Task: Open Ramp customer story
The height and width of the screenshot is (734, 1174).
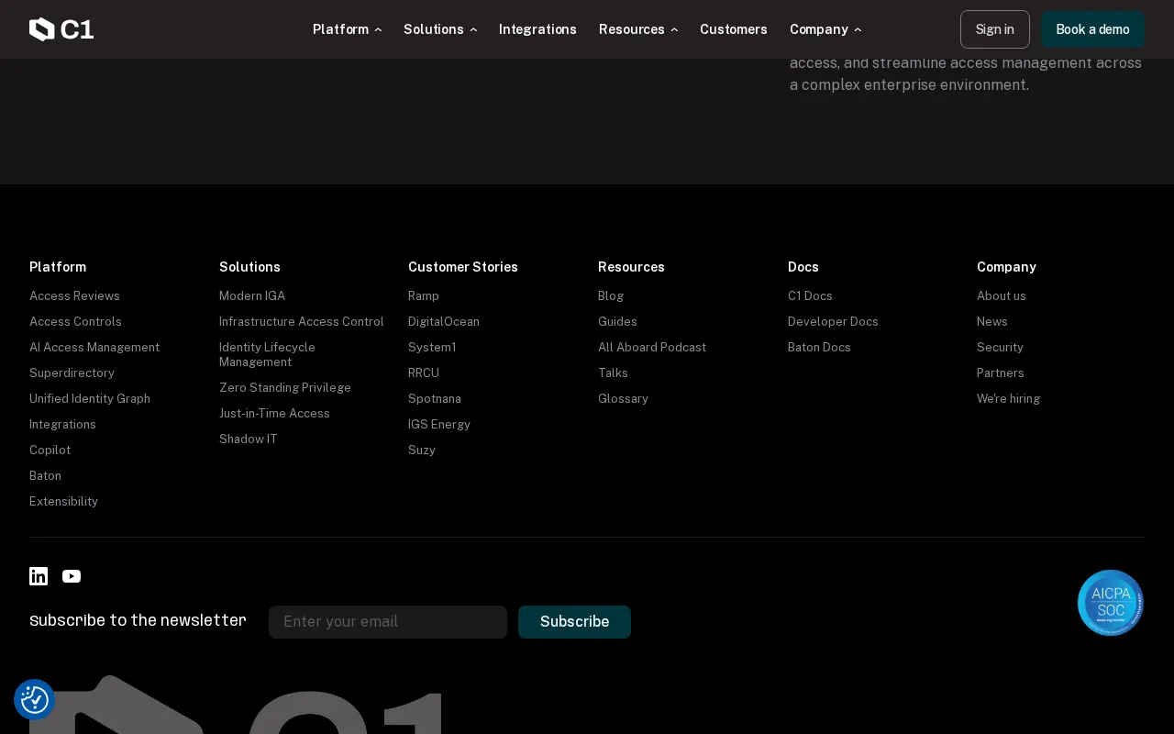Action: click(424, 295)
